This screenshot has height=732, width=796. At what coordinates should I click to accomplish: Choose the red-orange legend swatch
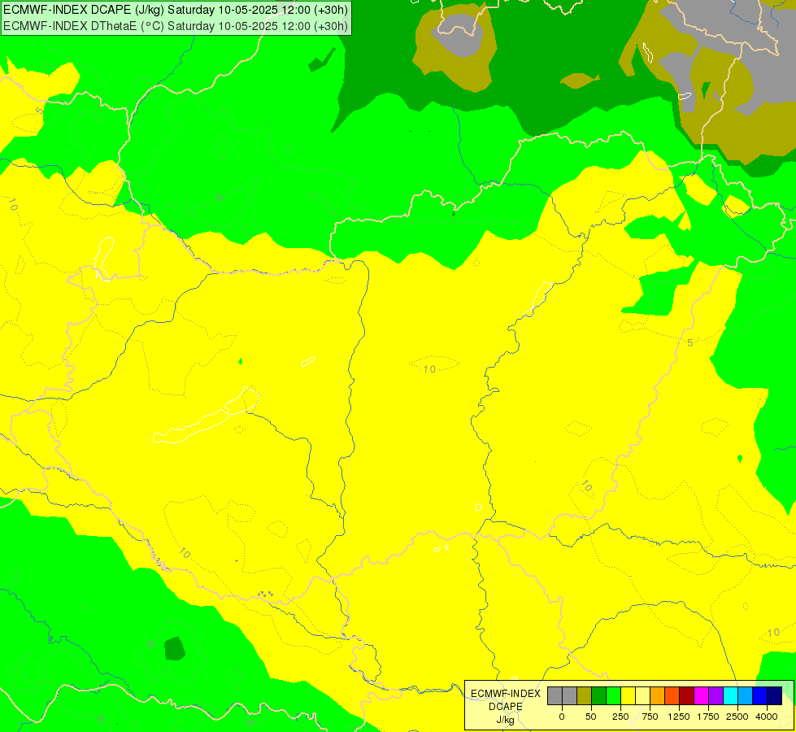672,696
